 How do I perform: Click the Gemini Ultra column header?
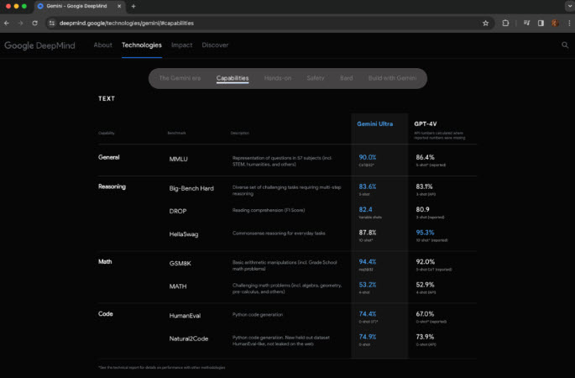tap(374, 124)
